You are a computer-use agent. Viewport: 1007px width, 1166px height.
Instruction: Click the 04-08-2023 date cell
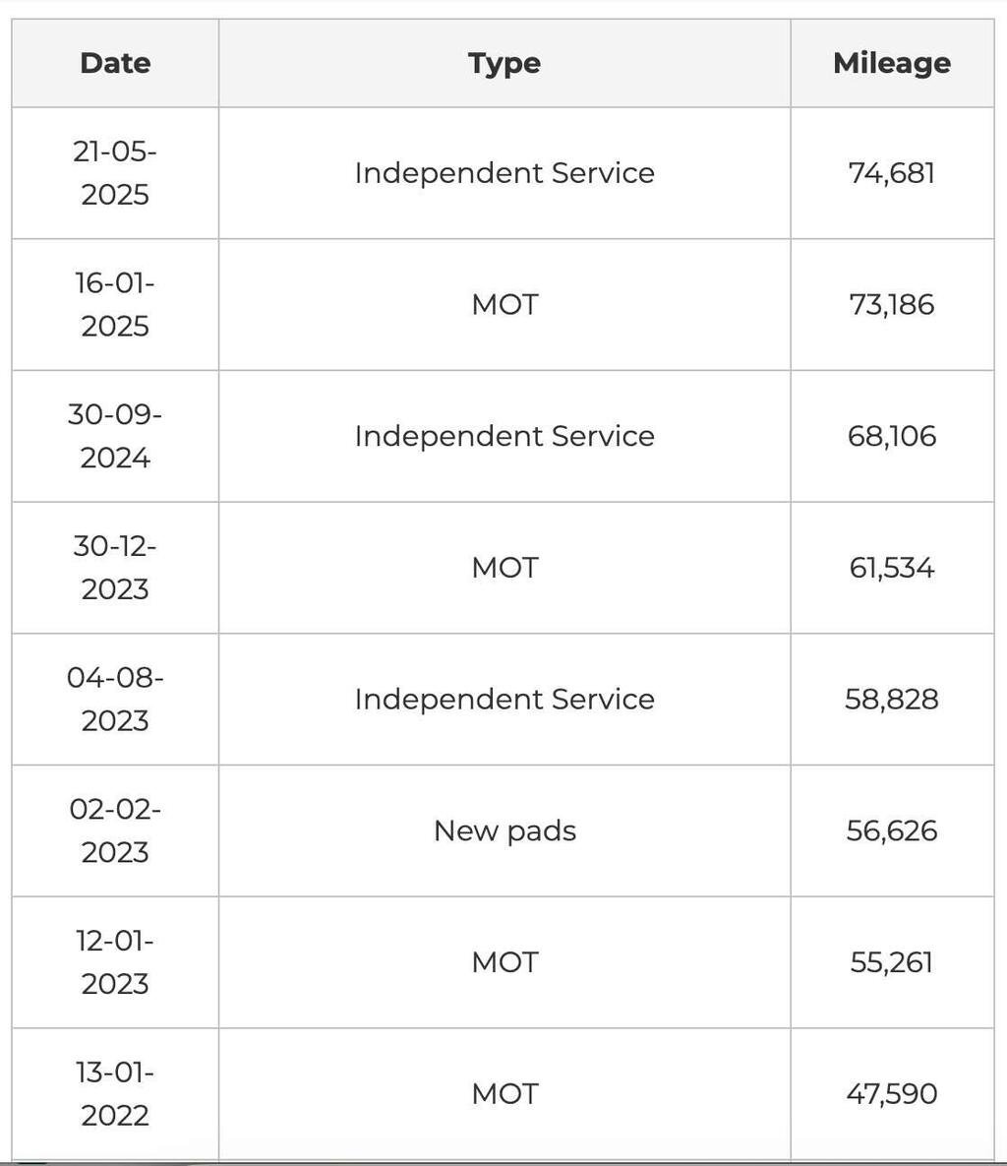point(115,699)
